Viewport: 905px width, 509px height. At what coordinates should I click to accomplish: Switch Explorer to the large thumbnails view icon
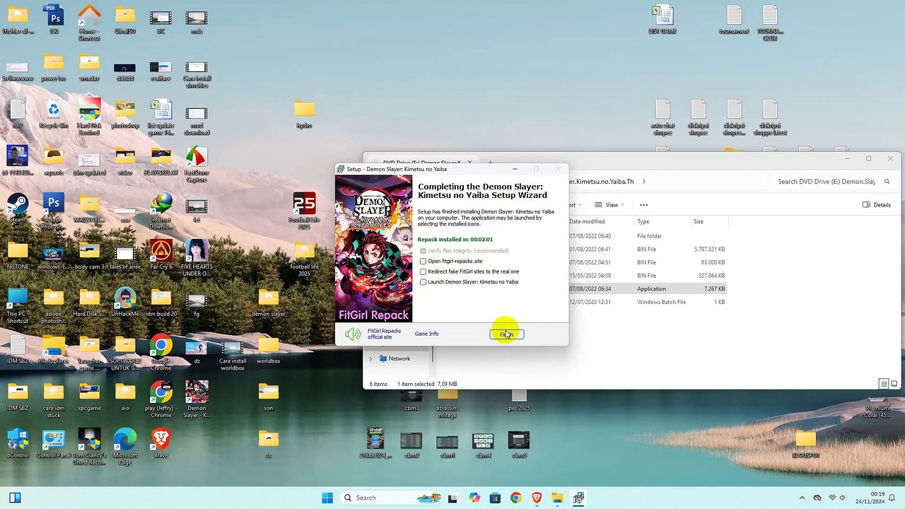tap(894, 384)
